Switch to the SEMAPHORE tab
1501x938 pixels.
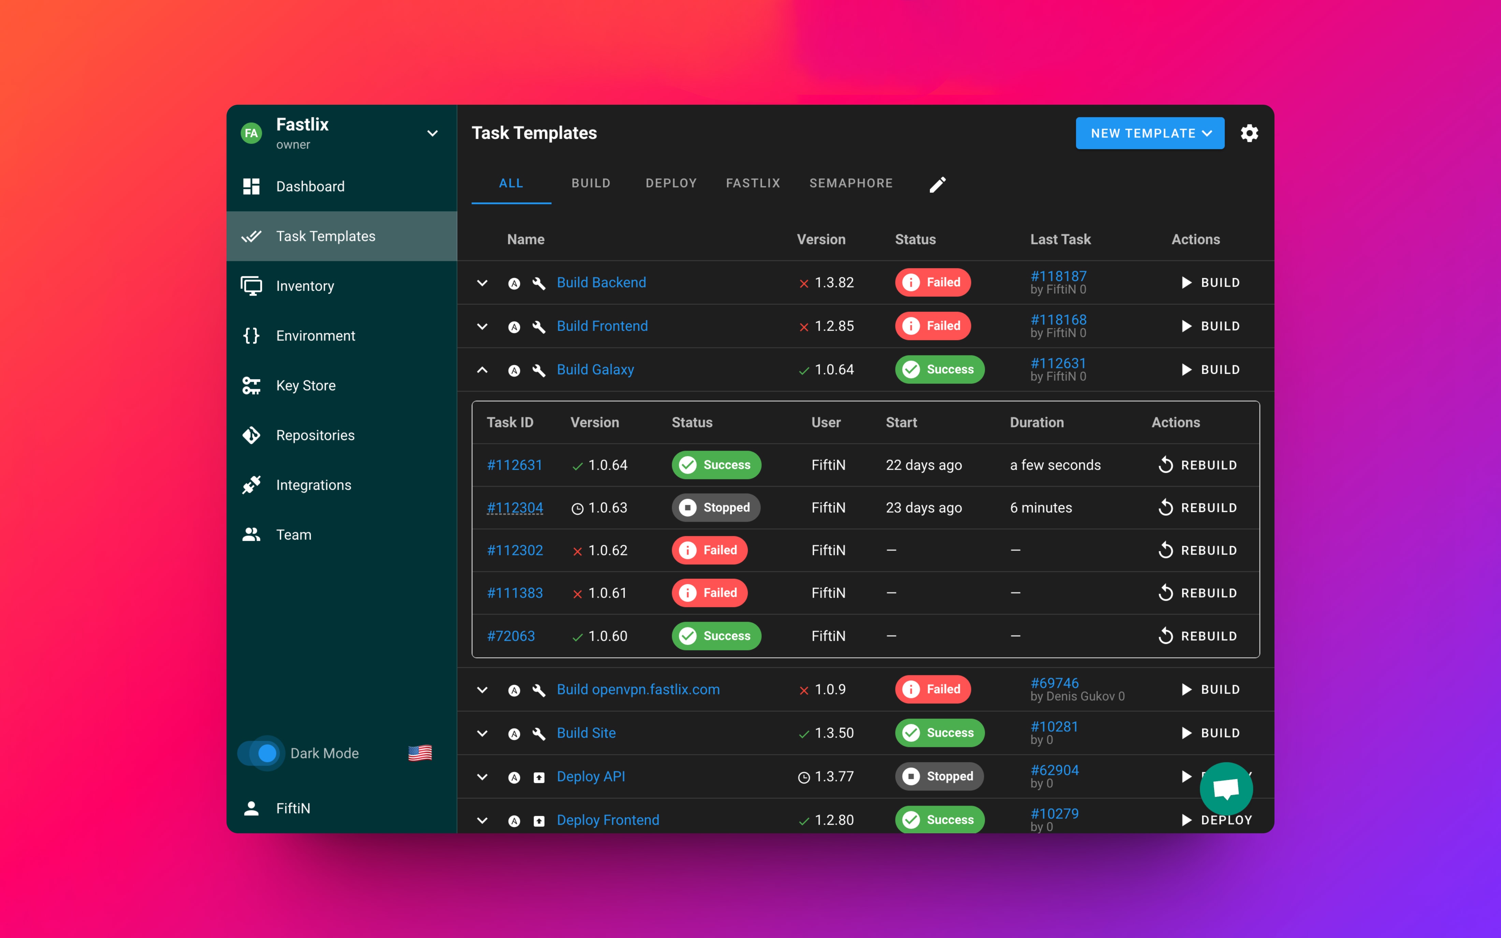click(x=851, y=184)
